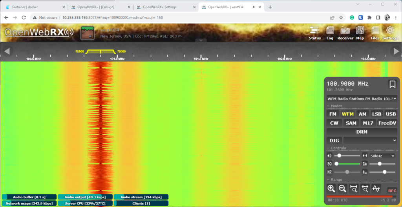
Task: Expand the digital mode dropdown beside DIG
Action: (370, 140)
